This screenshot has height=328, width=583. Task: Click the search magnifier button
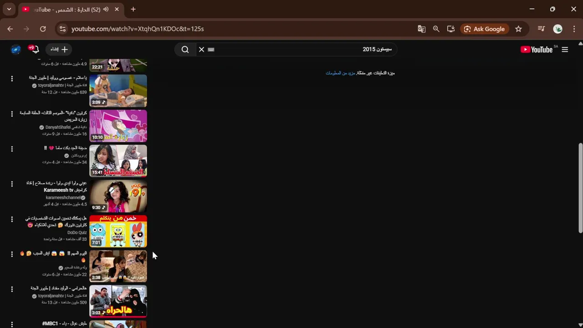[185, 50]
